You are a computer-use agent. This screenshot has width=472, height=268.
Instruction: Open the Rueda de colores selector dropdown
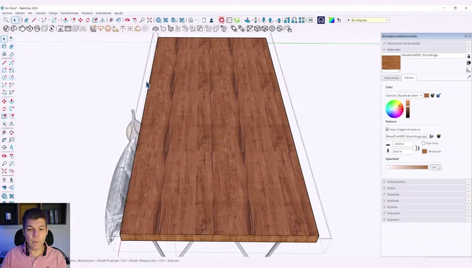click(410, 96)
